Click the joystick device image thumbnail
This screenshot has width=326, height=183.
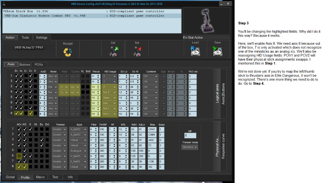(x=206, y=21)
